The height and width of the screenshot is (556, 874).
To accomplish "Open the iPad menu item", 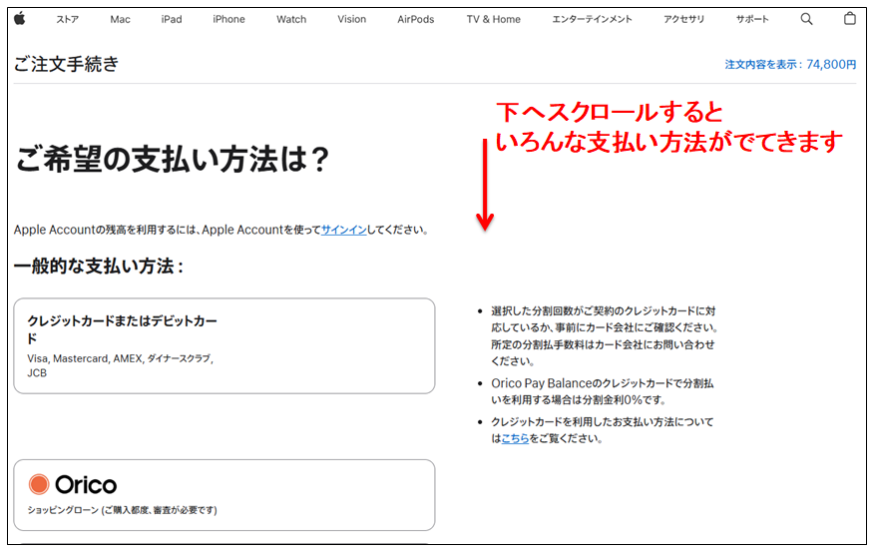I will (172, 20).
